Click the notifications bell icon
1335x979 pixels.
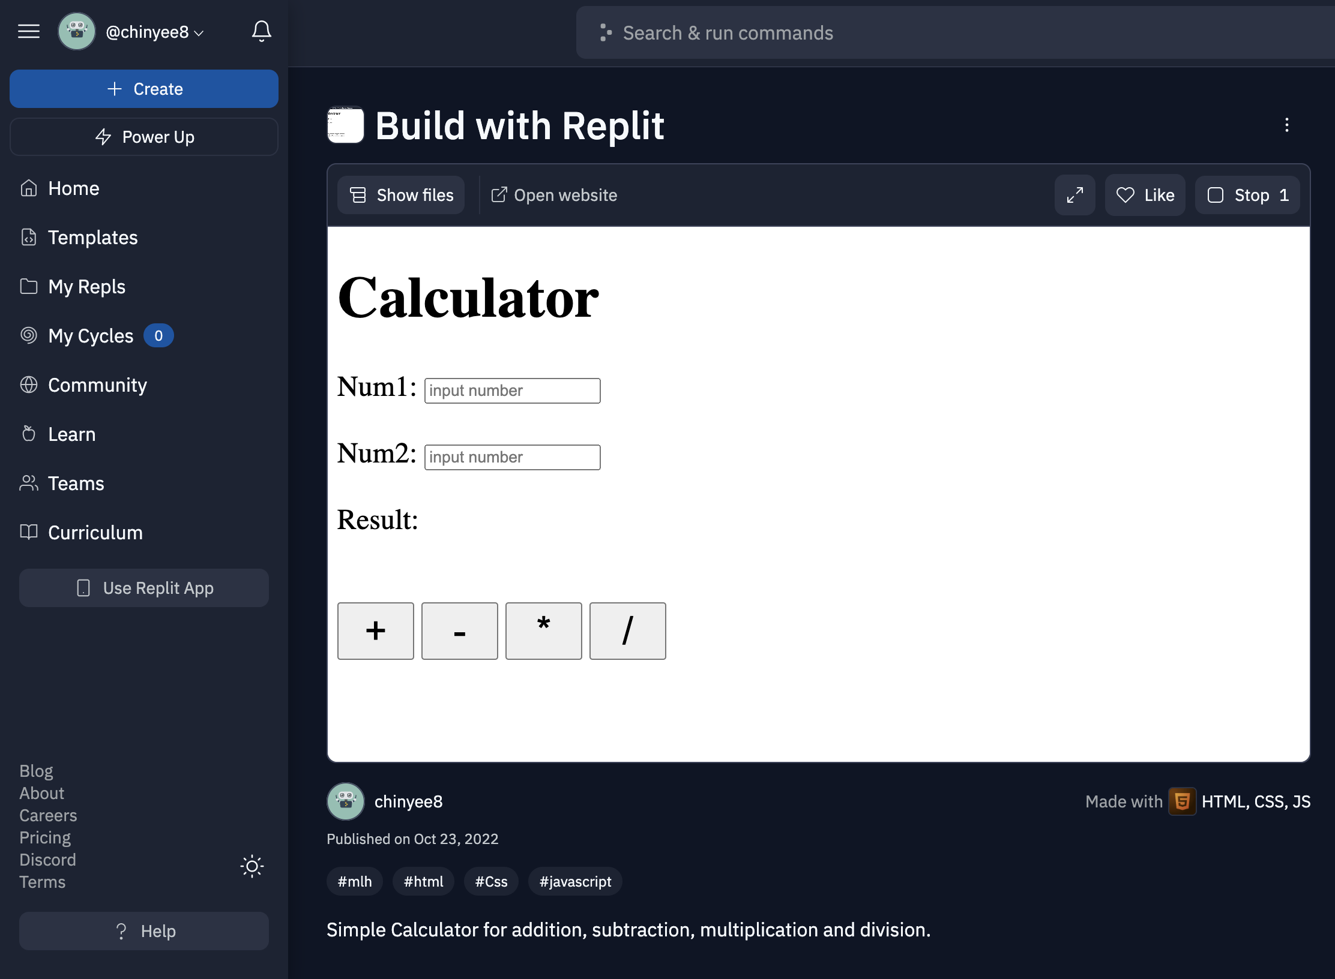click(261, 31)
